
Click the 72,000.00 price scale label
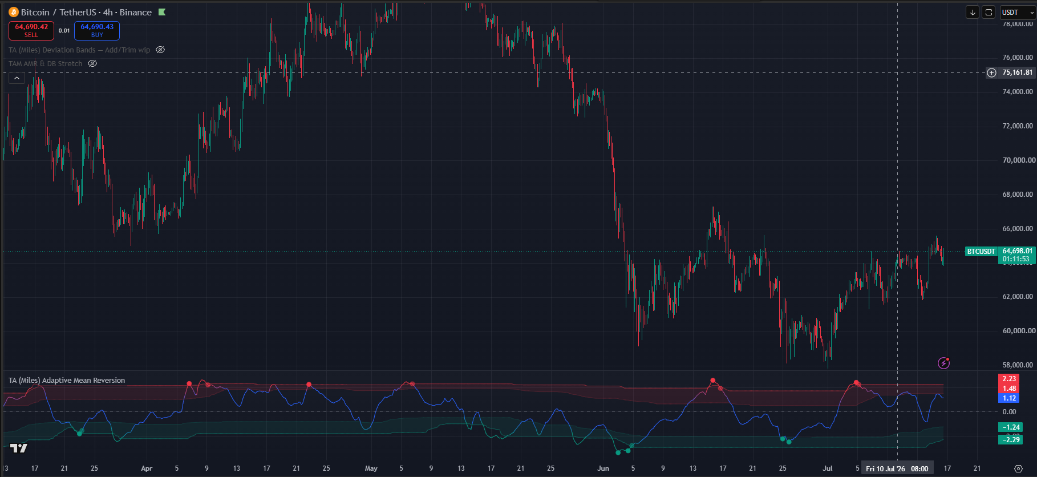pos(1018,126)
